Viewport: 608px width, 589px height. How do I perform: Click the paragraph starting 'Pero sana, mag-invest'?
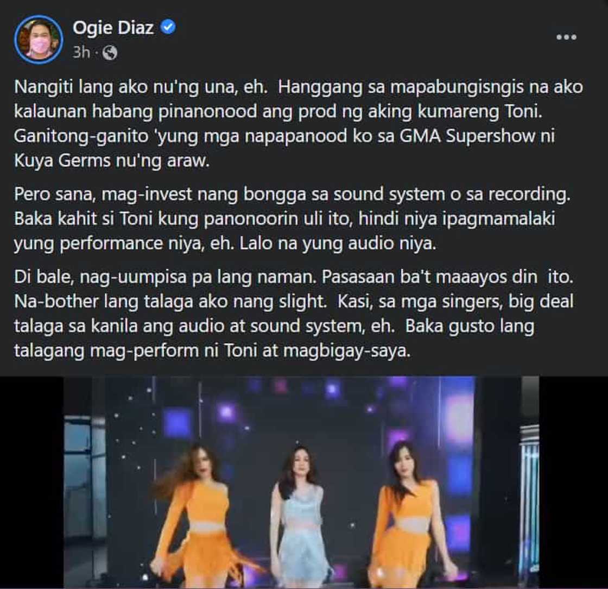pyautogui.click(x=293, y=219)
